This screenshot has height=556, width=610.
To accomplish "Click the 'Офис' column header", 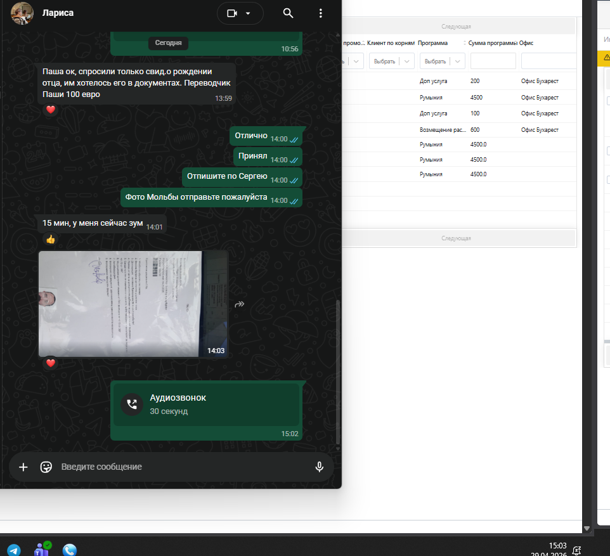I will point(526,43).
